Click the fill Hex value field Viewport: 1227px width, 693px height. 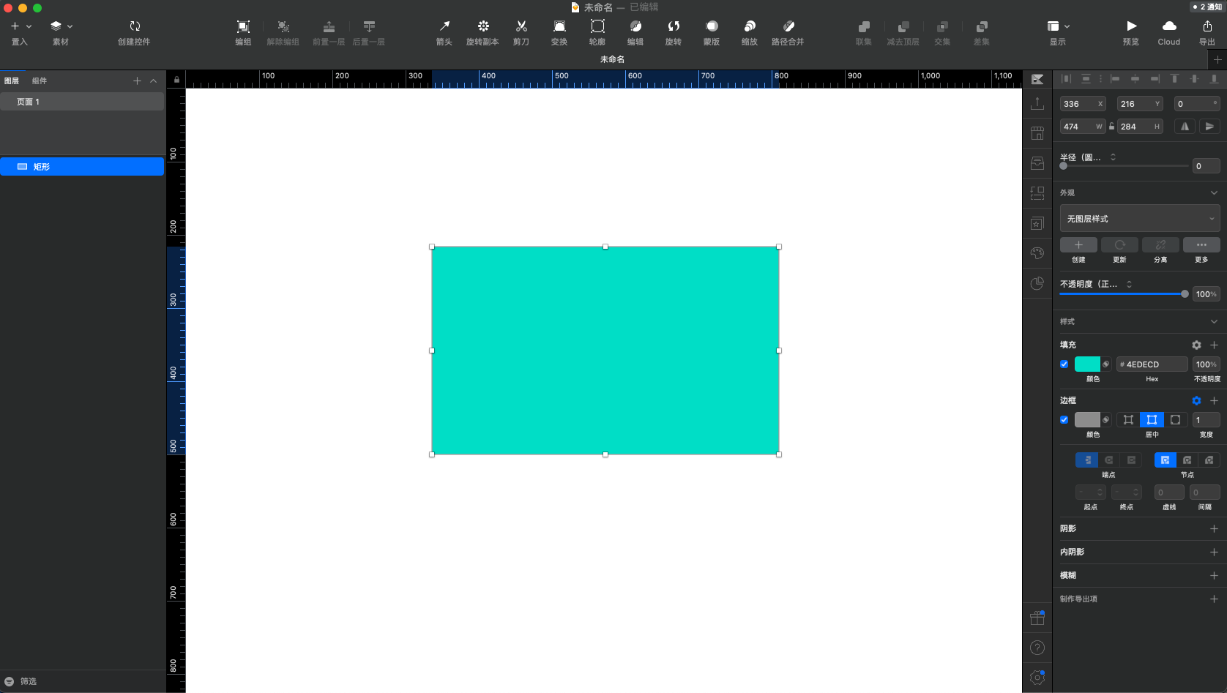click(1152, 364)
